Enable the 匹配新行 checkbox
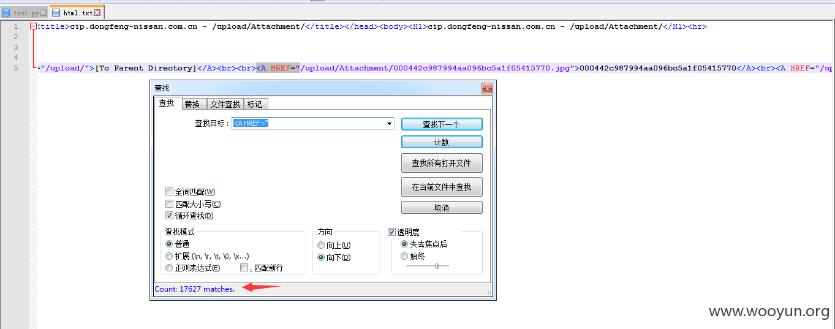835x329 pixels. coord(244,268)
